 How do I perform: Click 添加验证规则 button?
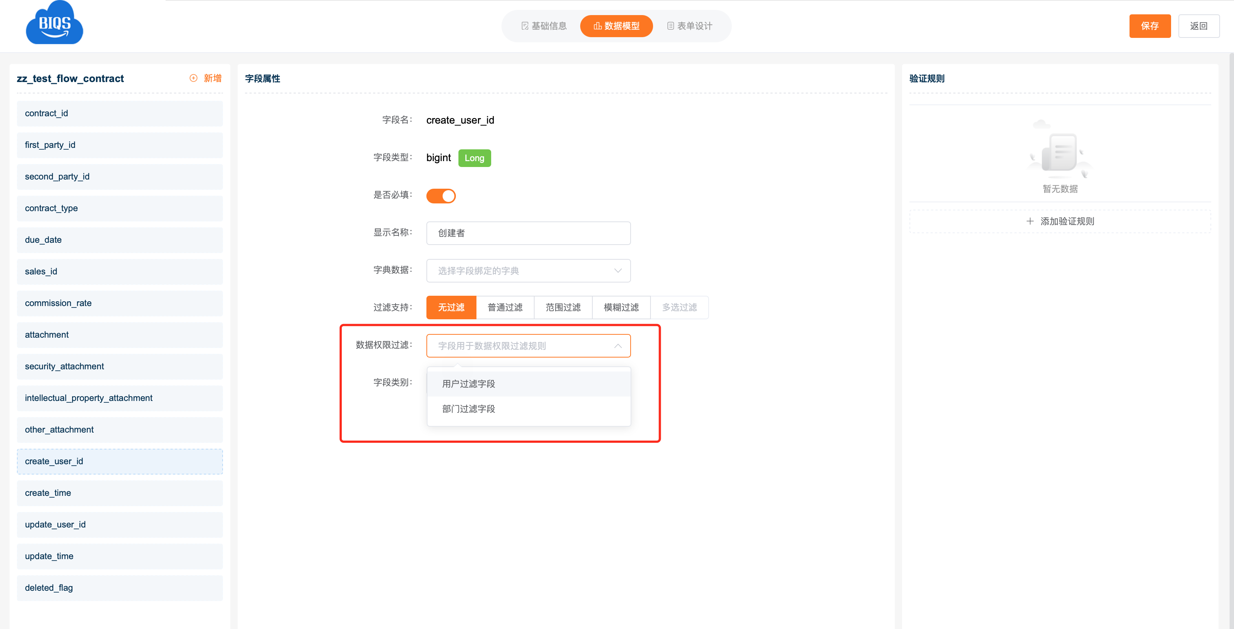tap(1060, 221)
